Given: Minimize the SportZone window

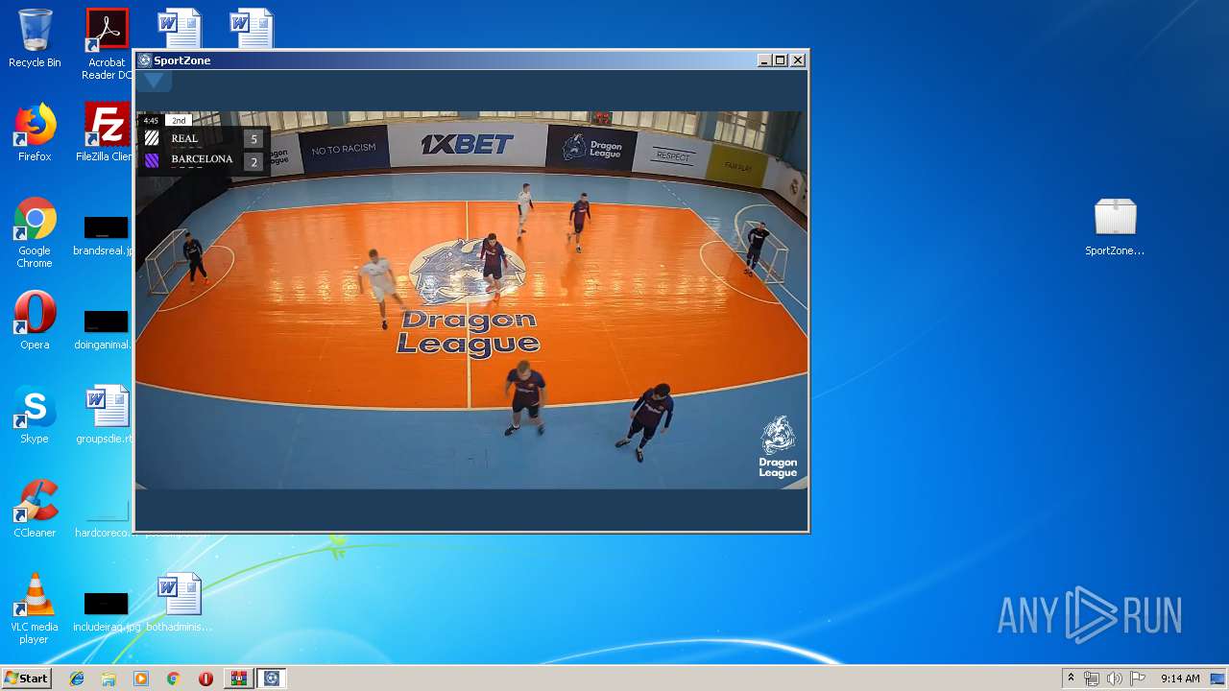Looking at the screenshot, I should (x=764, y=60).
